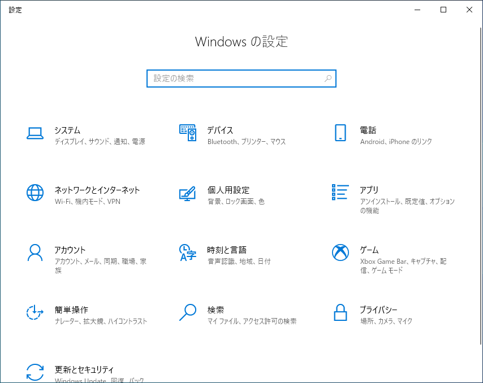Image resolution: width=483 pixels, height=383 pixels.
Task: Focus the 設定の検索 search field
Action: tap(241, 79)
